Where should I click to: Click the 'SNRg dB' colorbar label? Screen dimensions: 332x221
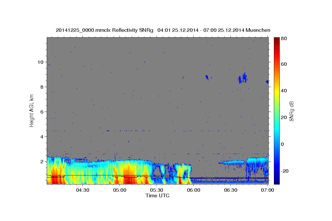(x=291, y=111)
